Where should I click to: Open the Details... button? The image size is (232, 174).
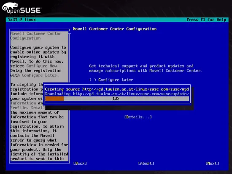[138, 117]
